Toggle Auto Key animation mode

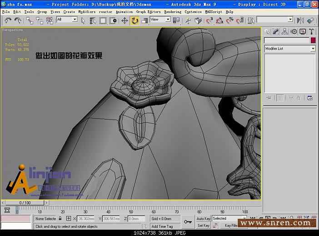tap(203, 219)
